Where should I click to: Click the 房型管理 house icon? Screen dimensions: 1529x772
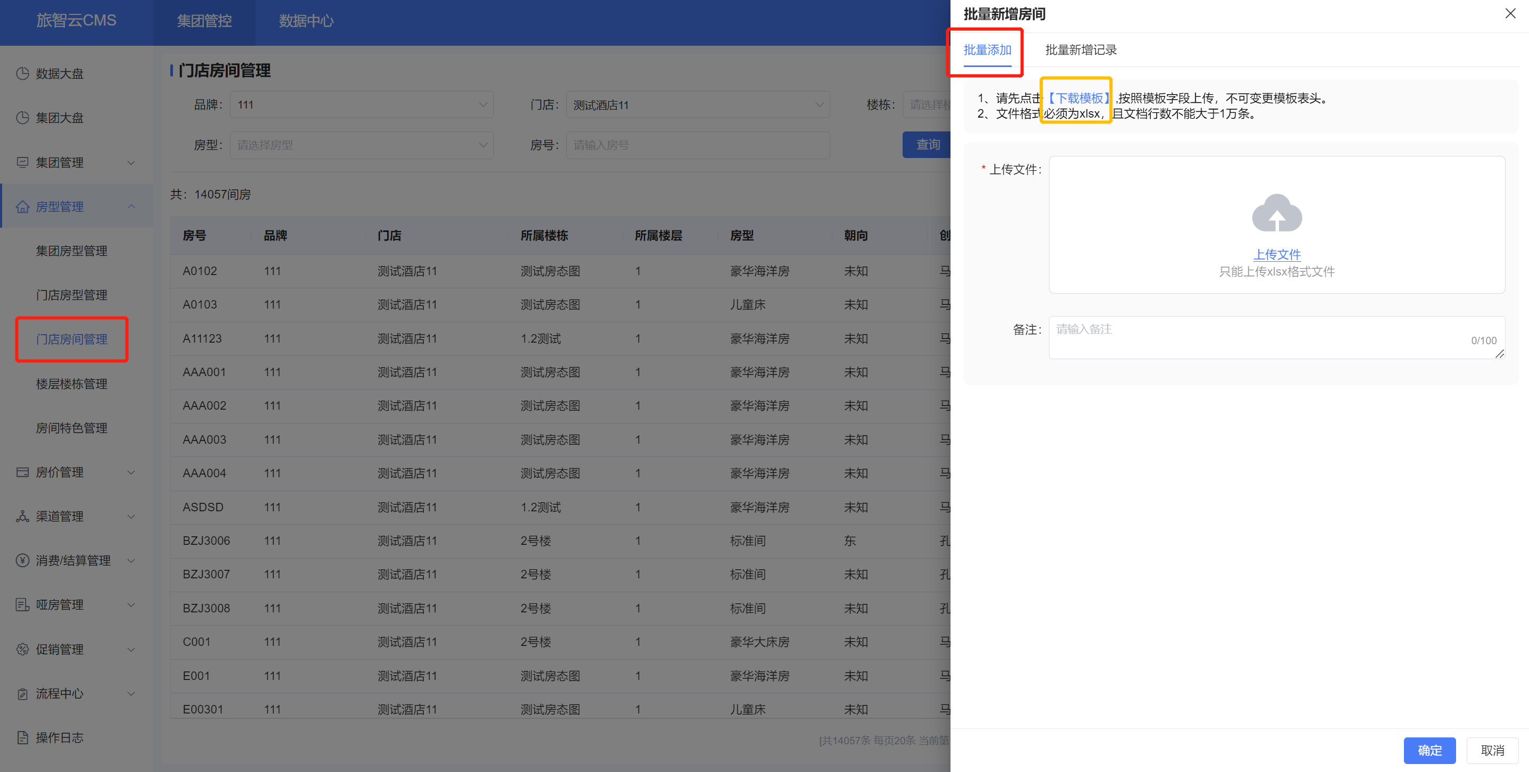22,206
